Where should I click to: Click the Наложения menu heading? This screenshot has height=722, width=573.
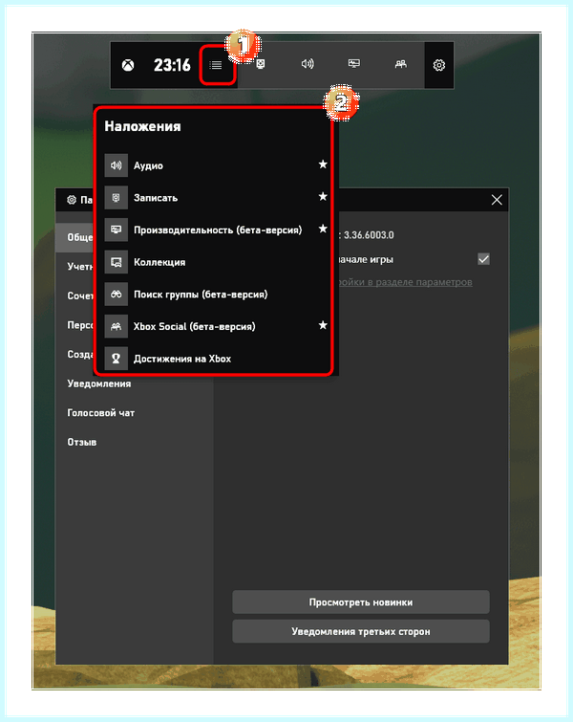click(x=142, y=126)
